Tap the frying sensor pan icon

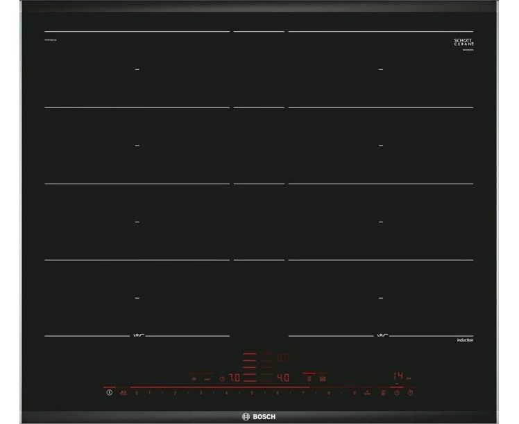coord(194,379)
